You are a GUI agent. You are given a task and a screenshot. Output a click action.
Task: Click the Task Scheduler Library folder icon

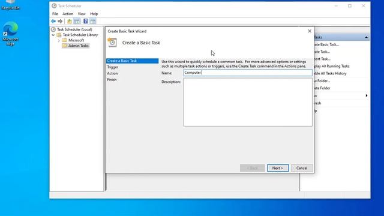tap(59, 35)
